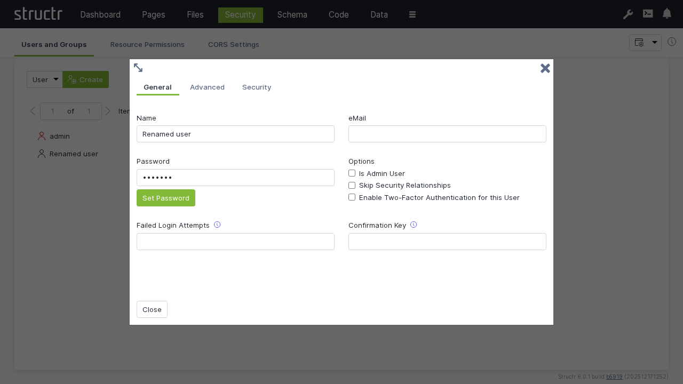Click the Structr logo

click(x=38, y=14)
